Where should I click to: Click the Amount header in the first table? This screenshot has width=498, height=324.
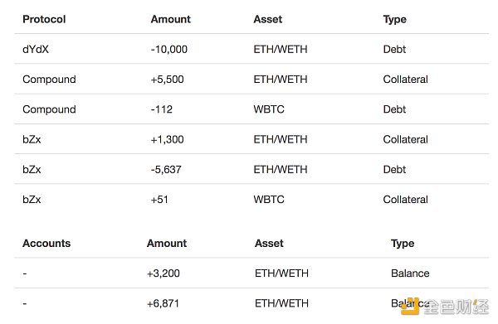point(170,19)
